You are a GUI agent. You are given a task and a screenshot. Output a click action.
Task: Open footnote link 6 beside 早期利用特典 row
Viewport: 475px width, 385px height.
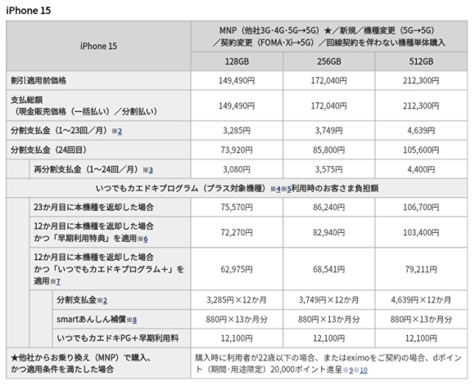(146, 240)
